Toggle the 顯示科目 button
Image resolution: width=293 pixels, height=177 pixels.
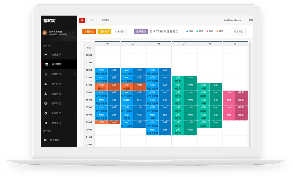(x=239, y=31)
